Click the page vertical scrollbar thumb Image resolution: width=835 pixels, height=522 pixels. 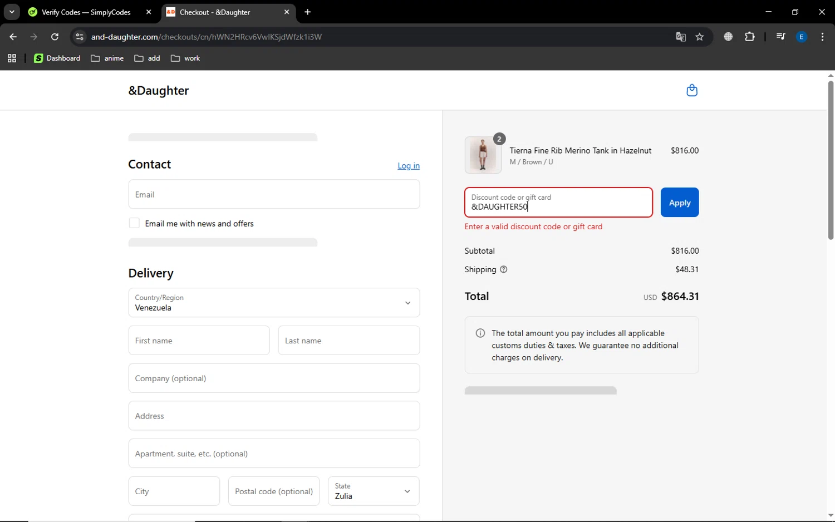831,160
